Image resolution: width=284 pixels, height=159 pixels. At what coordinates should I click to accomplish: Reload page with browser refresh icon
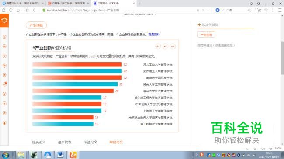(x=11, y=10)
